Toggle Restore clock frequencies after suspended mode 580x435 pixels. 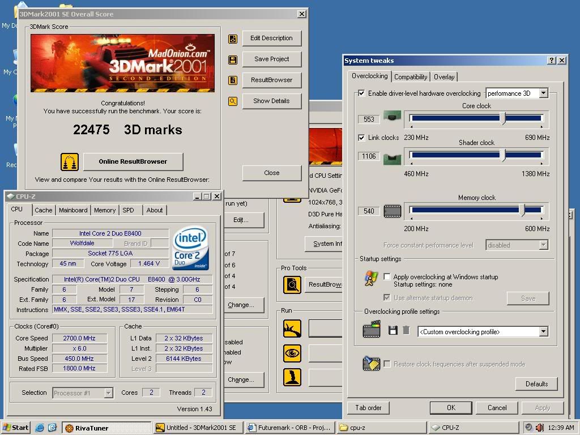tap(387, 364)
